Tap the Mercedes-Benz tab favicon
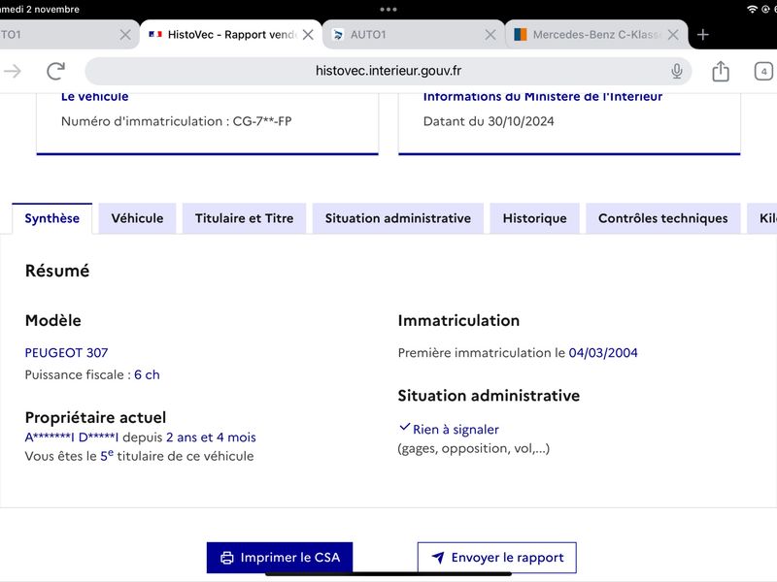This screenshot has height=582, width=777. (521, 35)
